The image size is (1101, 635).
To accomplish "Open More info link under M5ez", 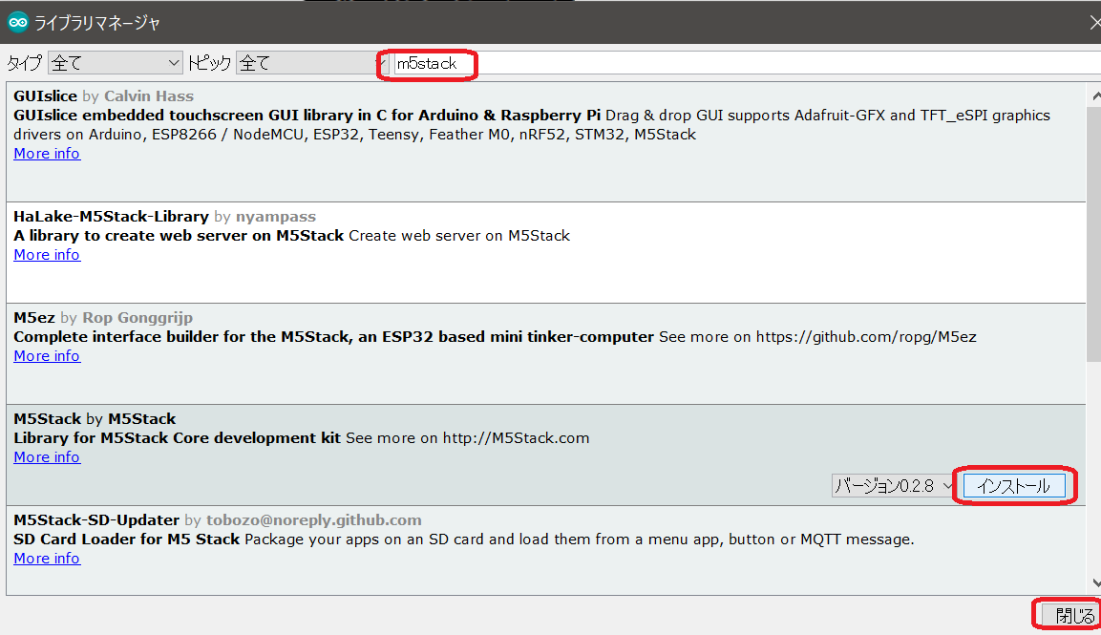I will (x=47, y=356).
